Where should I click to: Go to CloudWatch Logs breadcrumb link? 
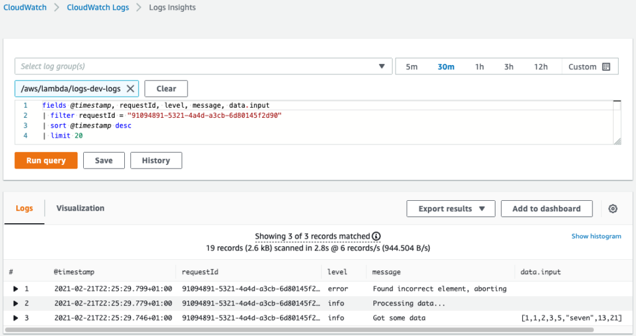pos(98,7)
